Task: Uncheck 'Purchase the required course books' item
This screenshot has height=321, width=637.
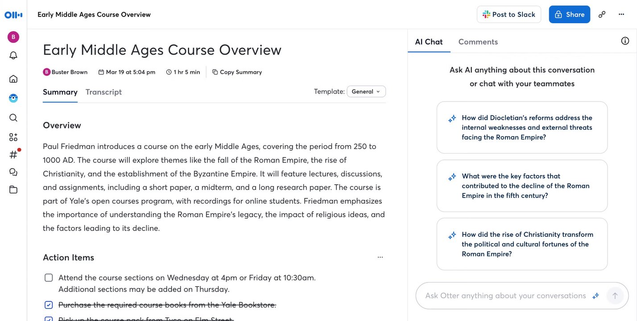Action: [49, 305]
